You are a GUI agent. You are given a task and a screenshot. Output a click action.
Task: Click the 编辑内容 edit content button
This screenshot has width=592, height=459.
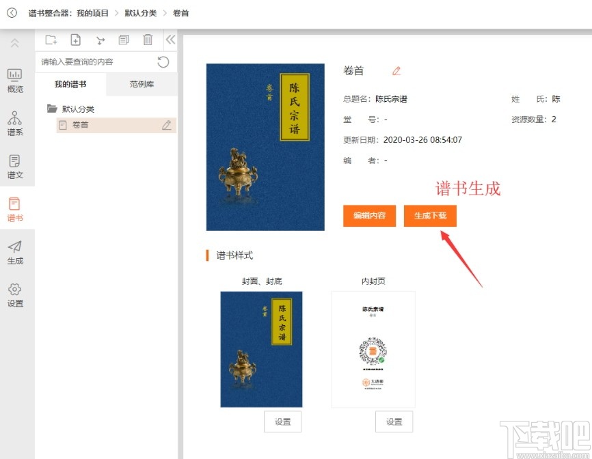coord(370,216)
